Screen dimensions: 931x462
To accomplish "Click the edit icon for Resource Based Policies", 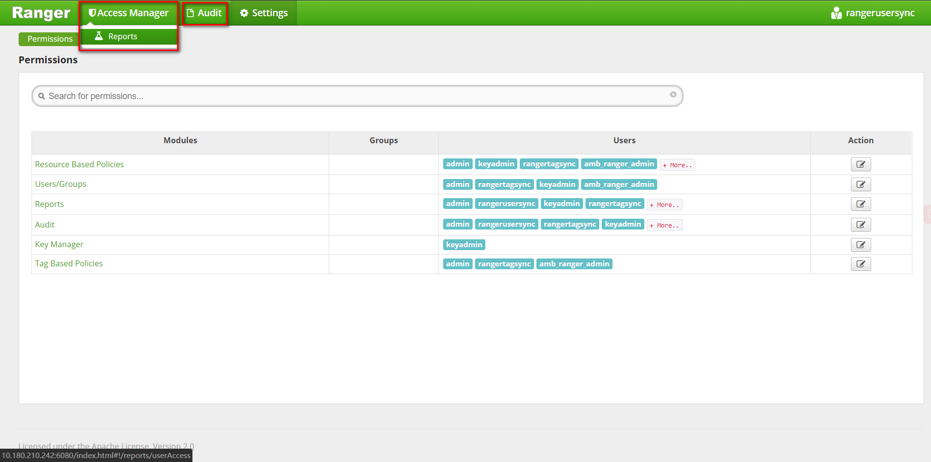I will pos(861,164).
